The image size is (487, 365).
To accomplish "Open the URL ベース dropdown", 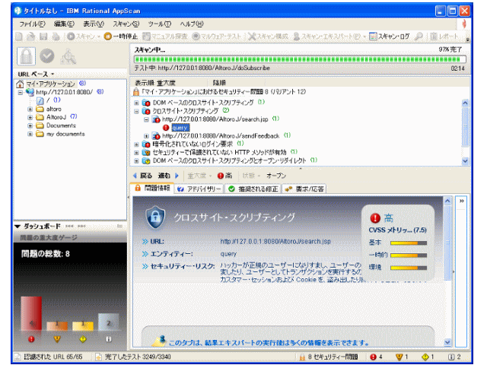I will click(x=34, y=73).
